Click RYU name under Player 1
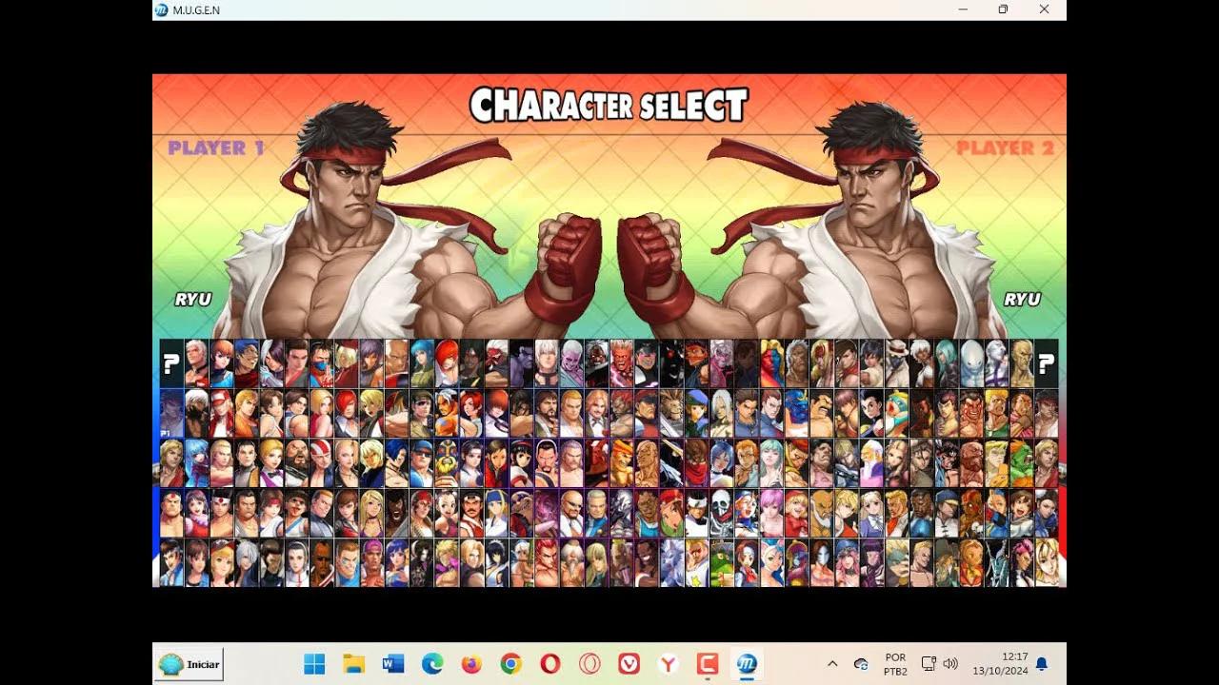The width and height of the screenshot is (1219, 685). (x=192, y=299)
